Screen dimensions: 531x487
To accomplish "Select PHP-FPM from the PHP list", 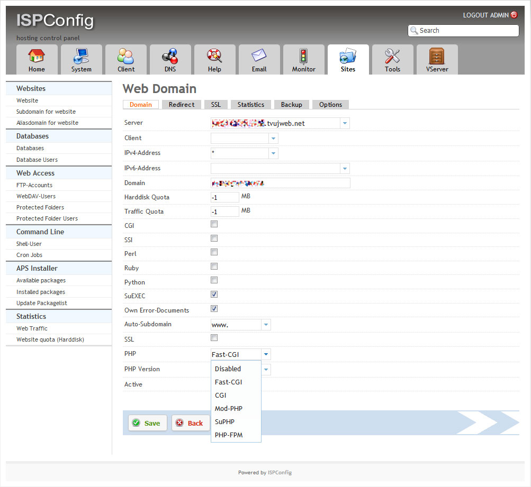I will click(228, 435).
